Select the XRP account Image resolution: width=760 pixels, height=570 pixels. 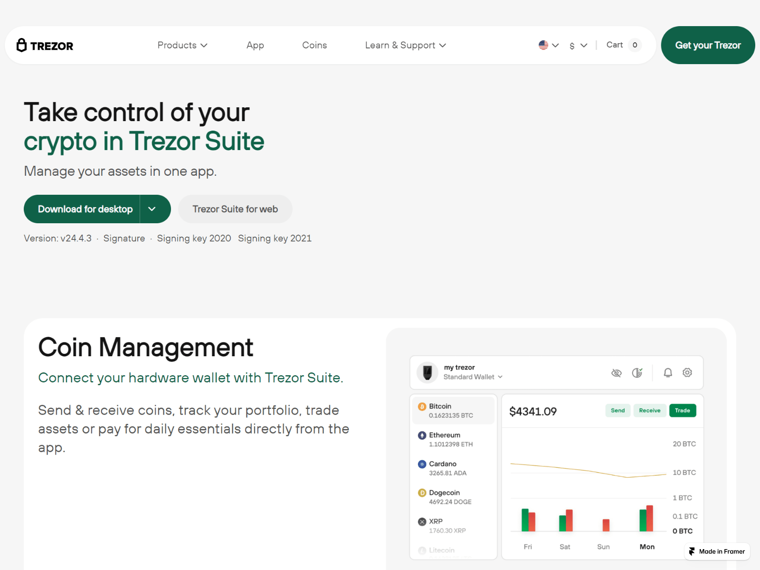pyautogui.click(x=453, y=525)
